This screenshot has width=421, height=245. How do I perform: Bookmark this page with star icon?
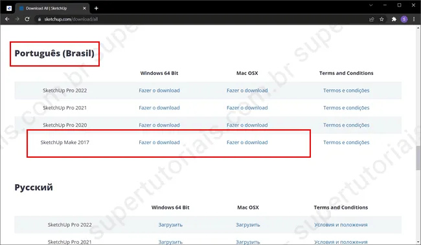click(381, 19)
